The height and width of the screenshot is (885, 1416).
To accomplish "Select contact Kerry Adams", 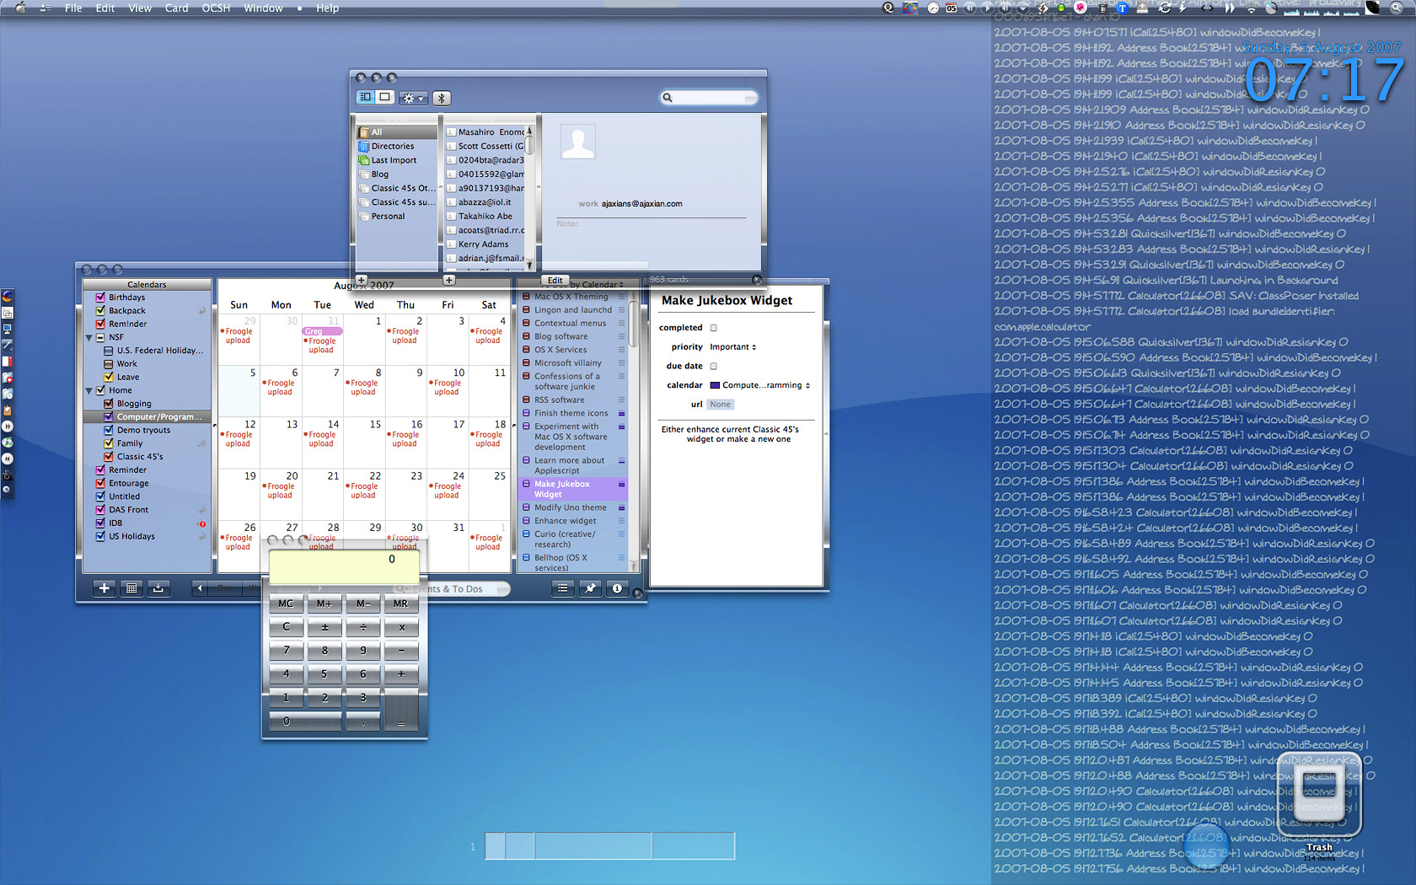I will click(484, 244).
